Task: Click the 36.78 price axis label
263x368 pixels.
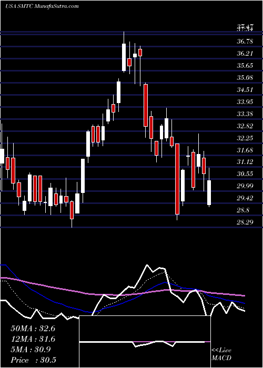Action: point(245,42)
